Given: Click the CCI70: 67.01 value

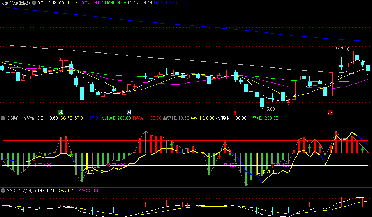Looking at the screenshot, I should [72, 118].
